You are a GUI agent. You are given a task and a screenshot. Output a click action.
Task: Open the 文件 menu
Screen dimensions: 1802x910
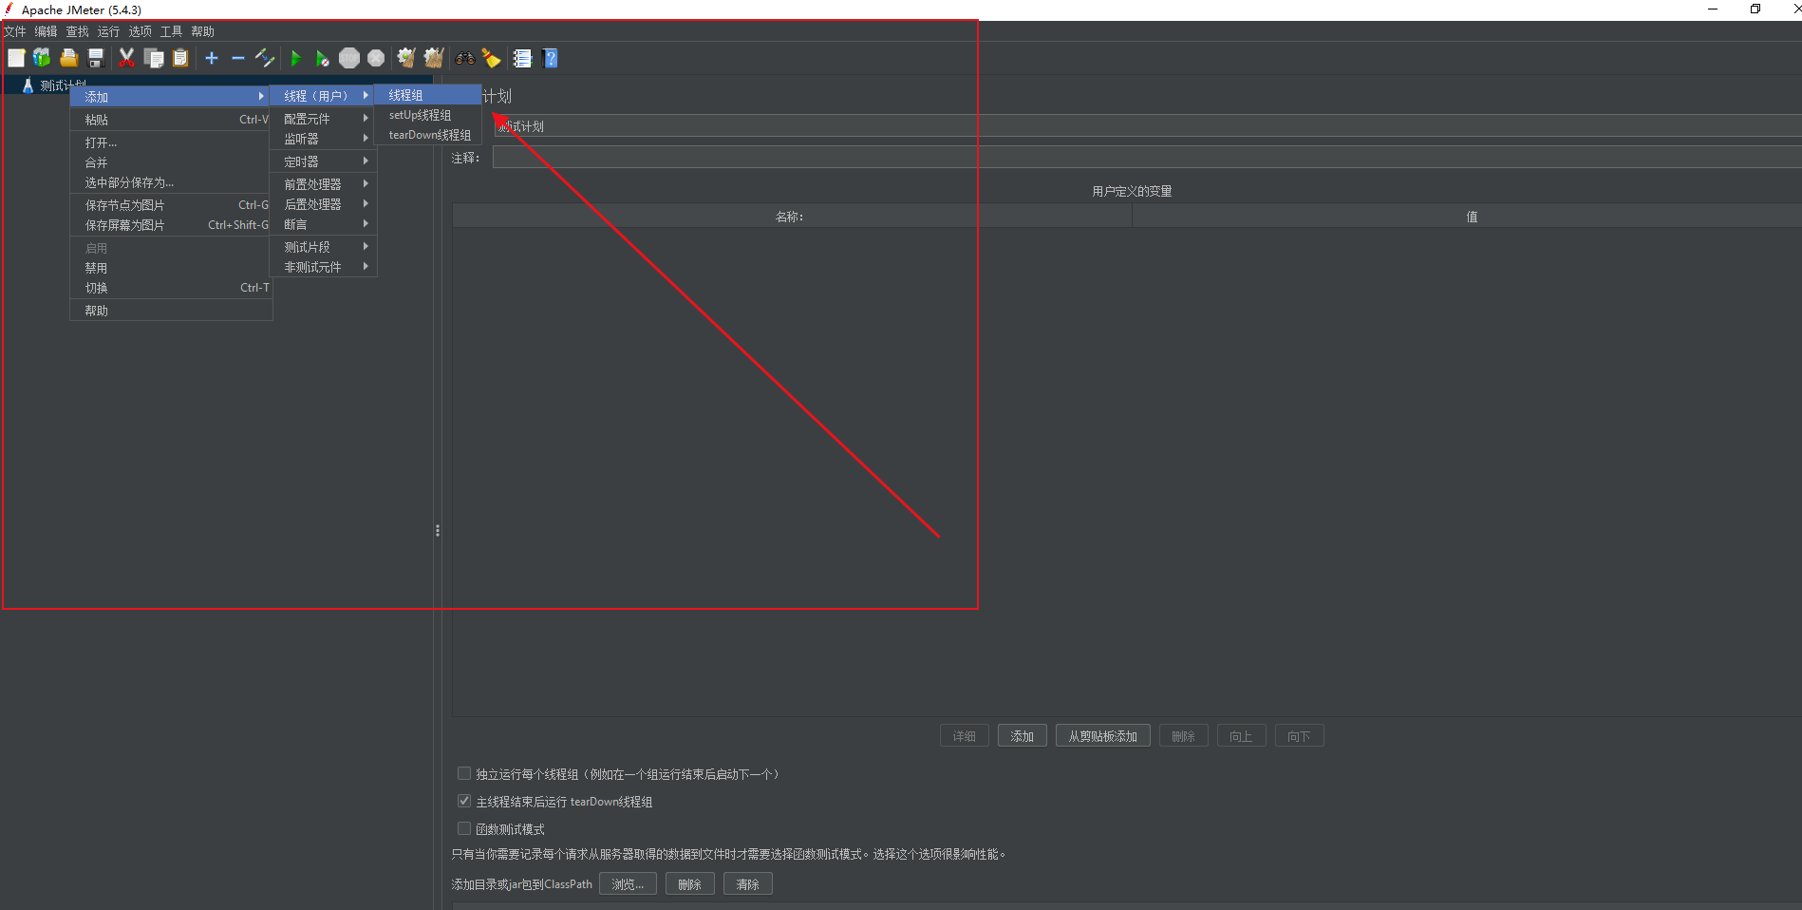click(x=15, y=31)
